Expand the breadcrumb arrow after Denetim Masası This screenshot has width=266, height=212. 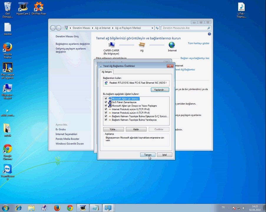point(92,28)
